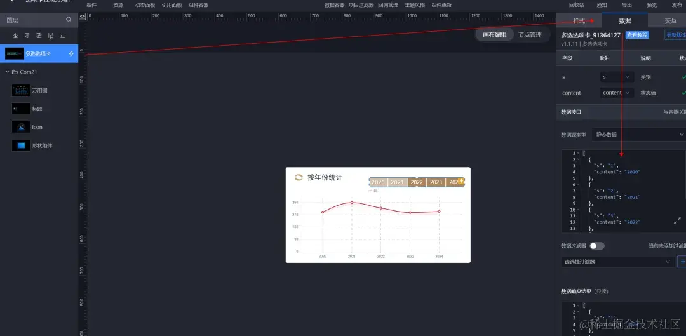Fold line 10 in data editor
The width and height of the screenshot is (686, 336).
(x=579, y=210)
